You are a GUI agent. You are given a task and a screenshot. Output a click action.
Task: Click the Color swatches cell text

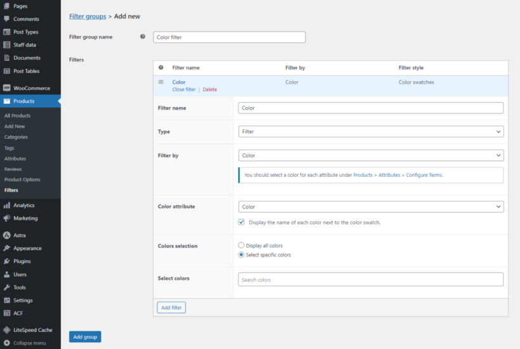pyautogui.click(x=416, y=82)
